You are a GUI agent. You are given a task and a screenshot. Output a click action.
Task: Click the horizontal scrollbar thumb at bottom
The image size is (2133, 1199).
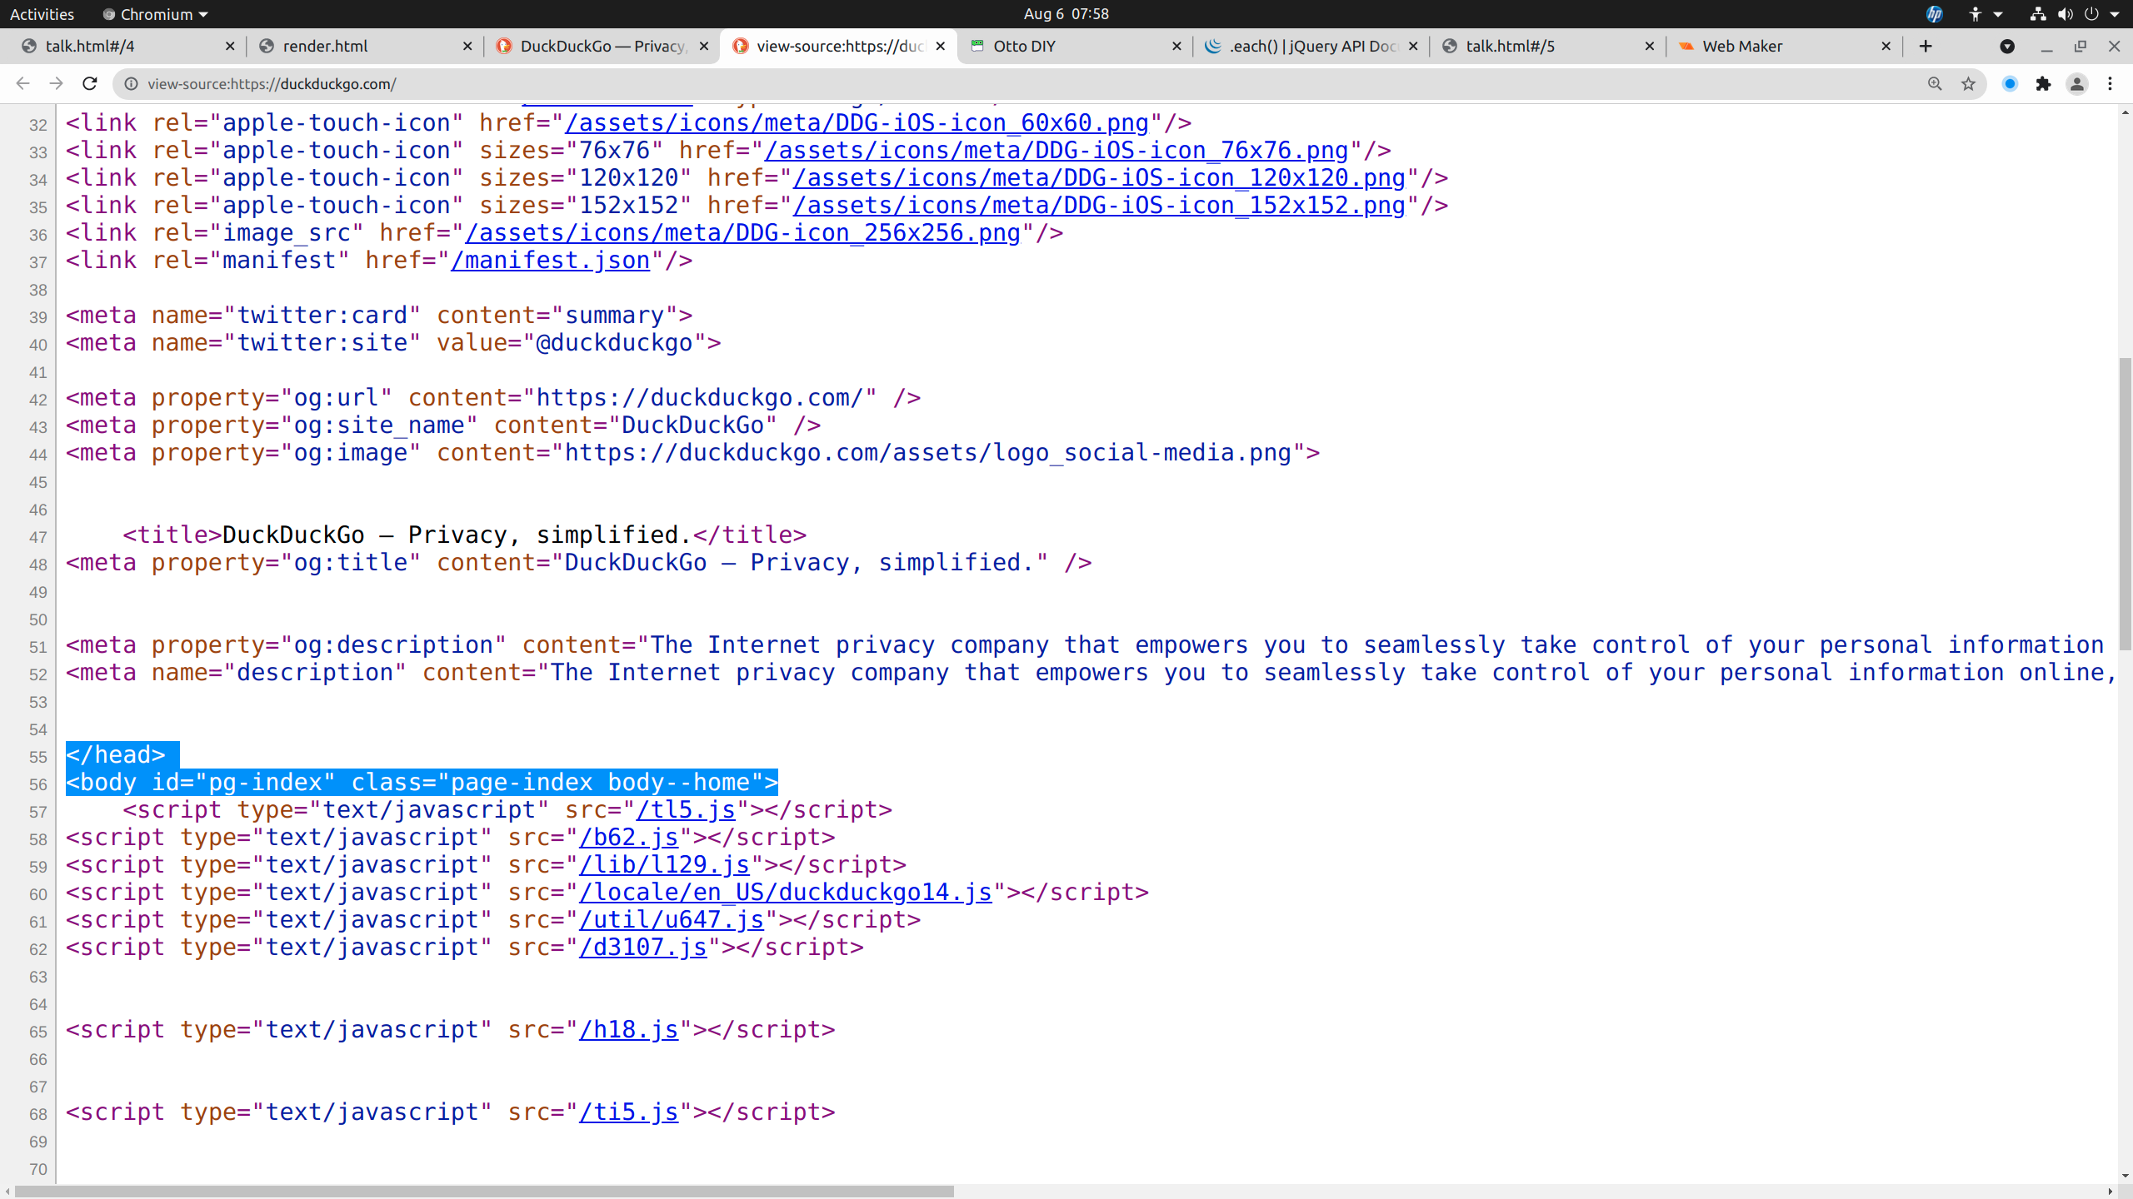(483, 1192)
